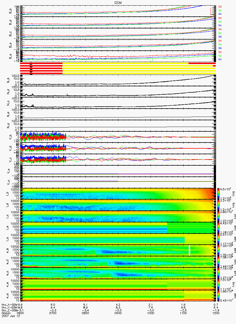Click the Y-GSM value 8.9
This screenshot has height=324, width=236.
pos(85,308)
